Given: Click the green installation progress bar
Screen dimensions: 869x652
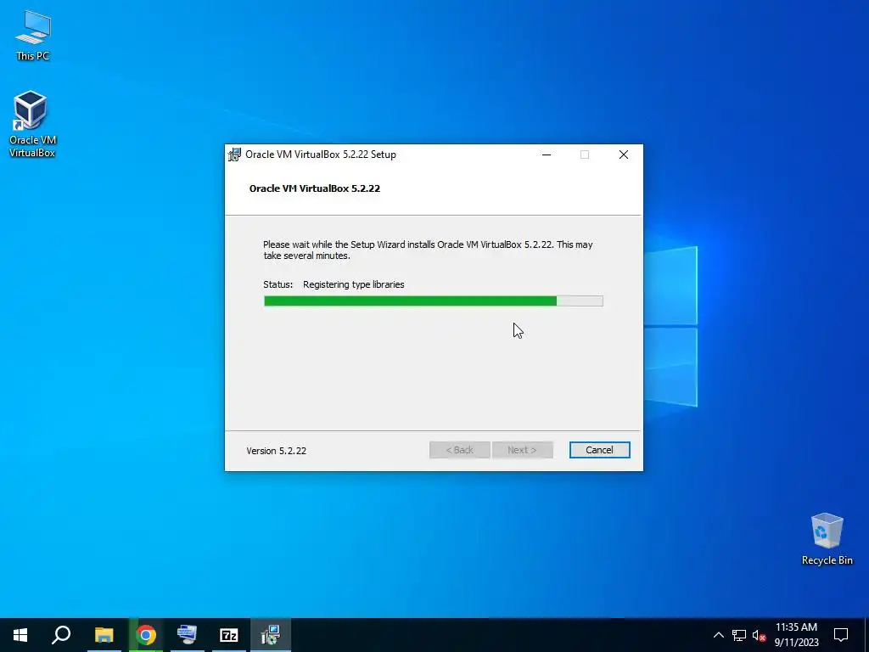Looking at the screenshot, I should pyautogui.click(x=434, y=301).
